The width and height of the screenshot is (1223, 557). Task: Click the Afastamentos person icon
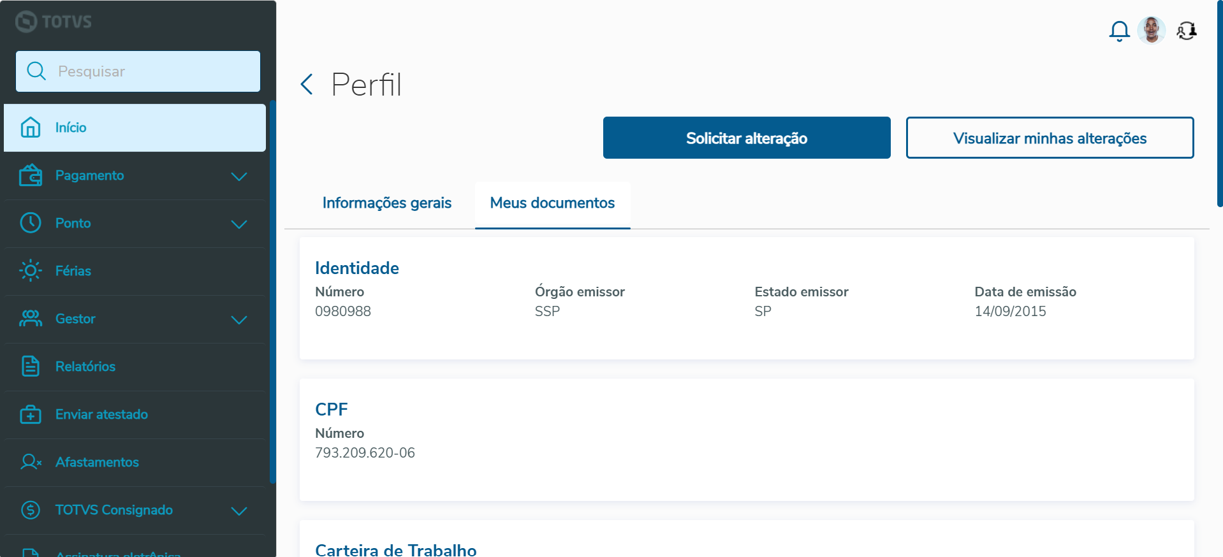[x=31, y=462]
